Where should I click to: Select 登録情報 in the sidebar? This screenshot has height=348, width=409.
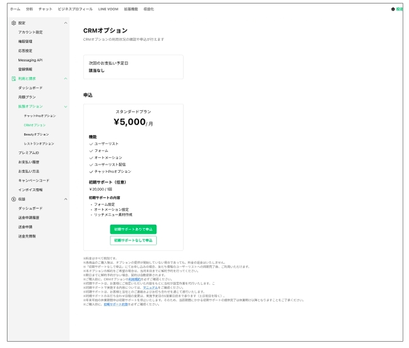(x=25, y=69)
